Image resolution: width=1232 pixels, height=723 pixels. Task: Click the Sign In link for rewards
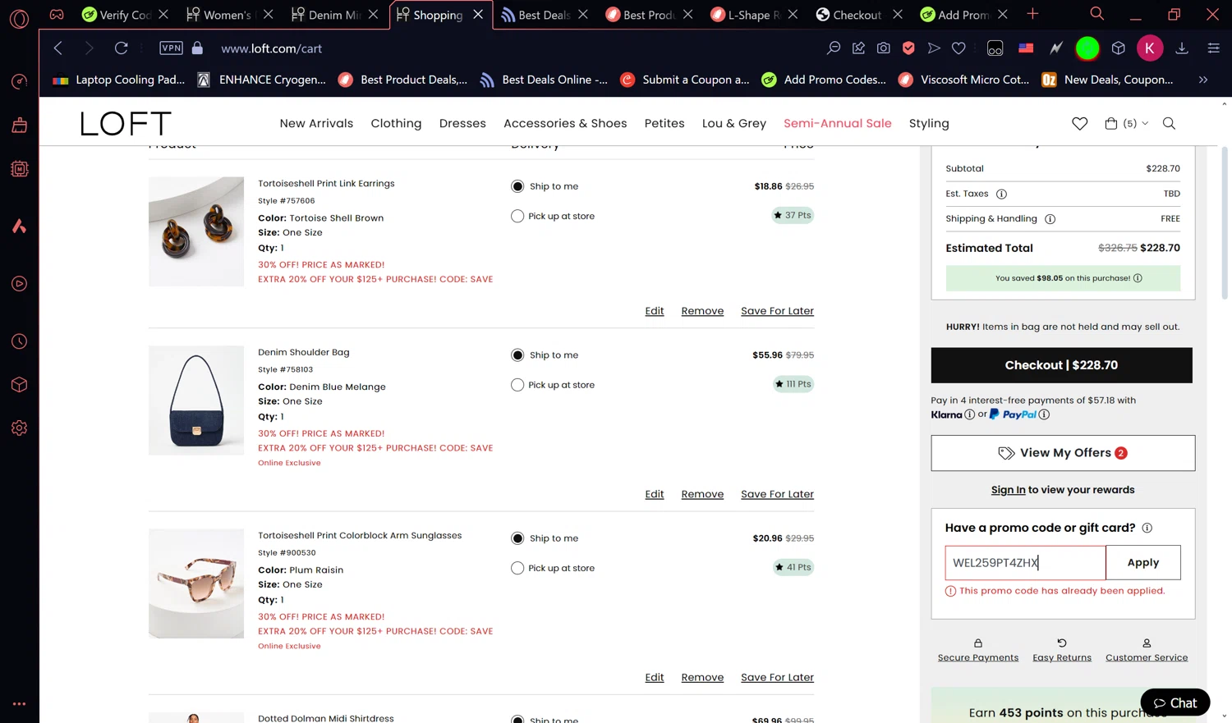pos(1008,490)
